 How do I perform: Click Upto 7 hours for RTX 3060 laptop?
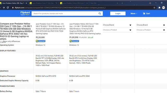click(74, 91)
